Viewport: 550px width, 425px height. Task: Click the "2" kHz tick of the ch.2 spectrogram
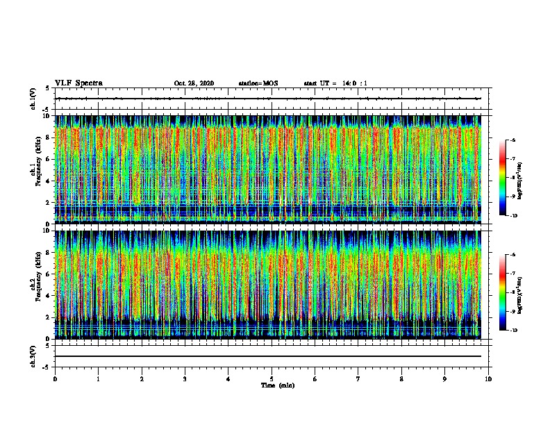[x=48, y=317]
